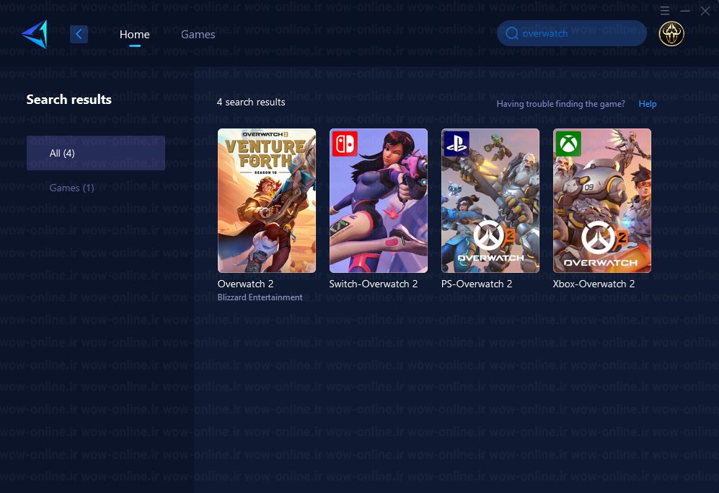Open the Xbox-Overwatch 2 cover art
Image resolution: width=719 pixels, height=493 pixels.
(x=602, y=201)
